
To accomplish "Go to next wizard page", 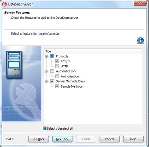I will (62, 139).
